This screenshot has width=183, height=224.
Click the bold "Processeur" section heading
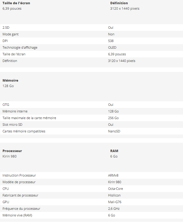tap(12, 151)
